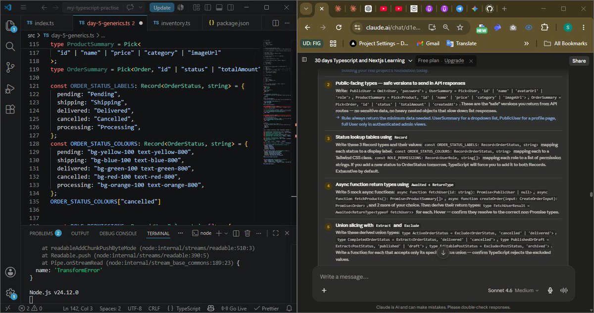Switch to the GitHub browser tab

(x=490, y=8)
